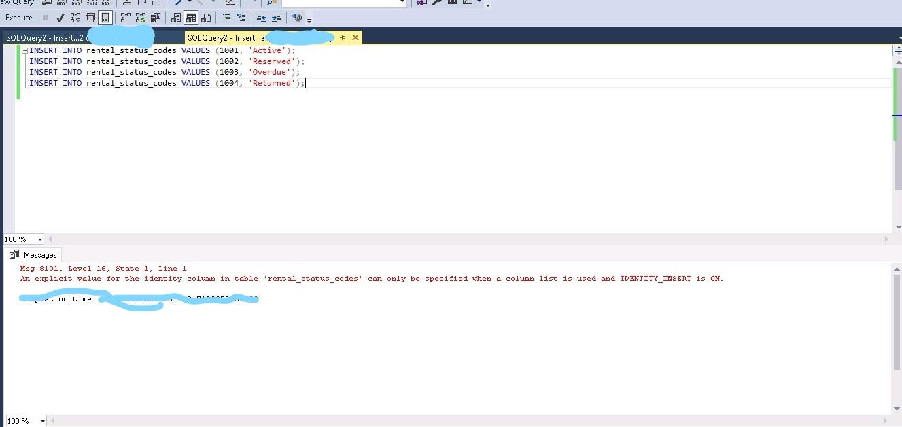Click the Execute button

pyautogui.click(x=19, y=17)
